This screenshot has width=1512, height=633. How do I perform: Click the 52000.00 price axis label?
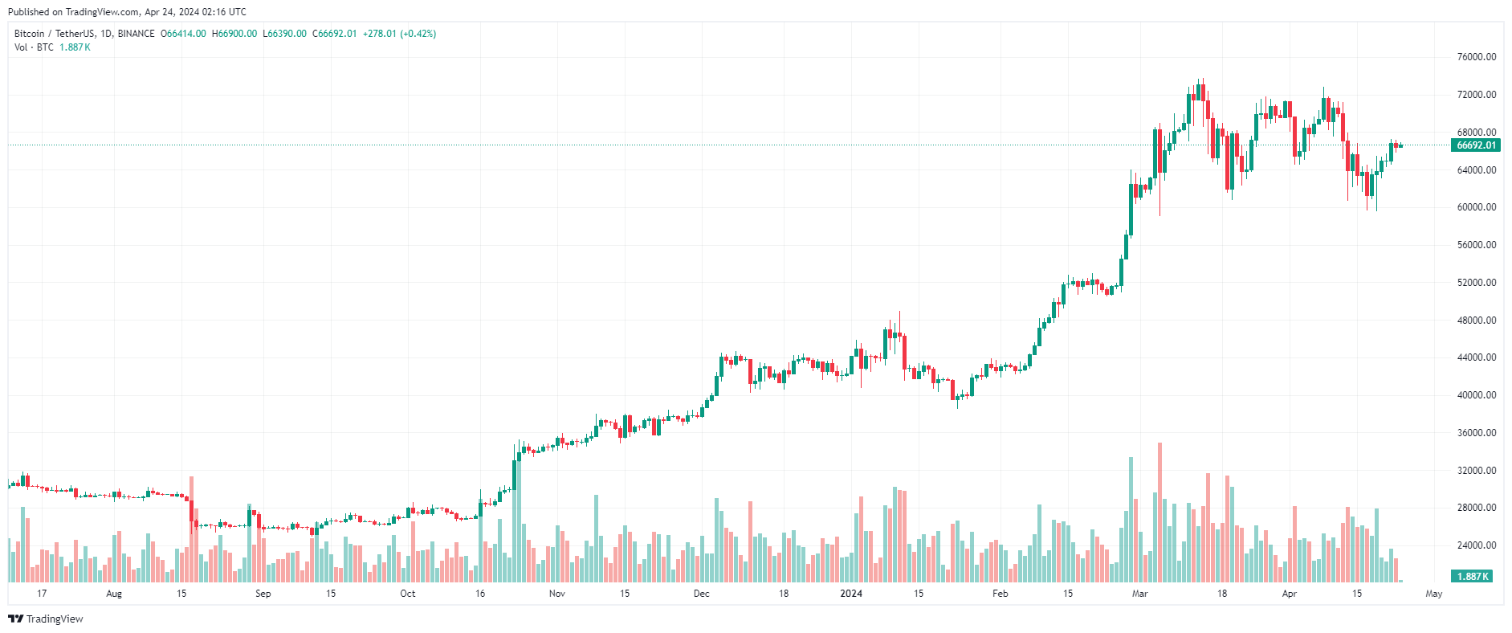(x=1477, y=283)
